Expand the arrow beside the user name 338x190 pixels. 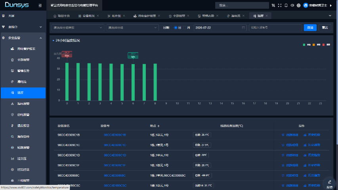pyautogui.click(x=331, y=6)
